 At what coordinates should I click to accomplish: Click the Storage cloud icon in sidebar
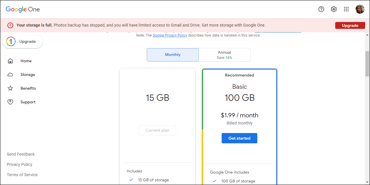[10, 75]
